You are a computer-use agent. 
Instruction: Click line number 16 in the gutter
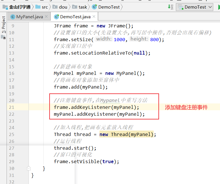[x=11, y=73]
